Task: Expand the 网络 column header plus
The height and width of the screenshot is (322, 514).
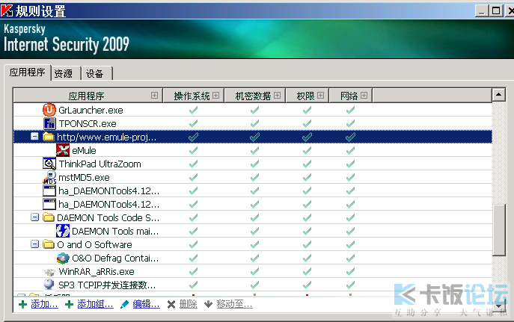Action: pos(364,95)
